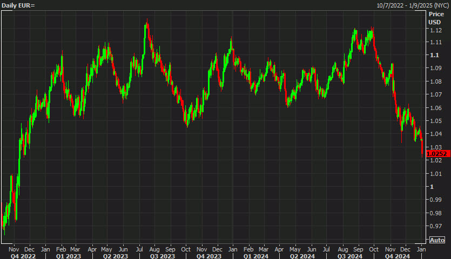Viewport: 451px width, 259px height.
Task: Click the Price USD axis label
Action: coord(435,18)
